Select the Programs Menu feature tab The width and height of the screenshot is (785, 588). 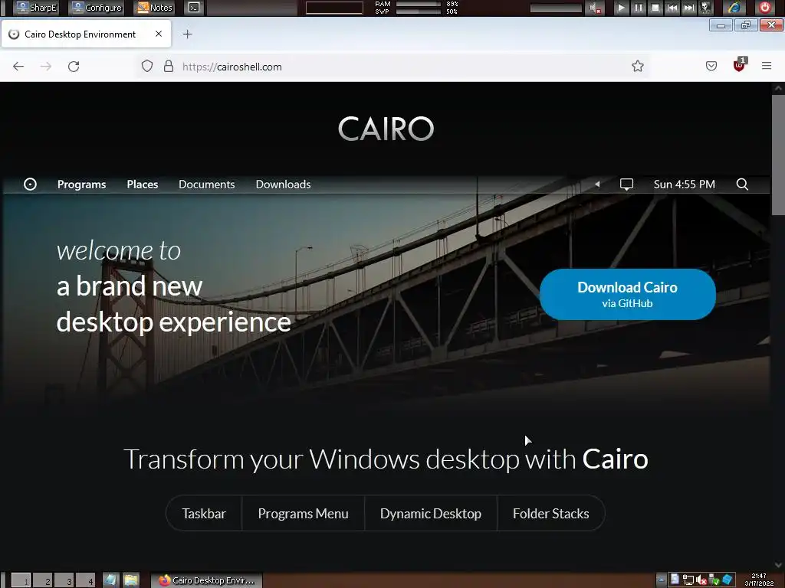tap(304, 514)
